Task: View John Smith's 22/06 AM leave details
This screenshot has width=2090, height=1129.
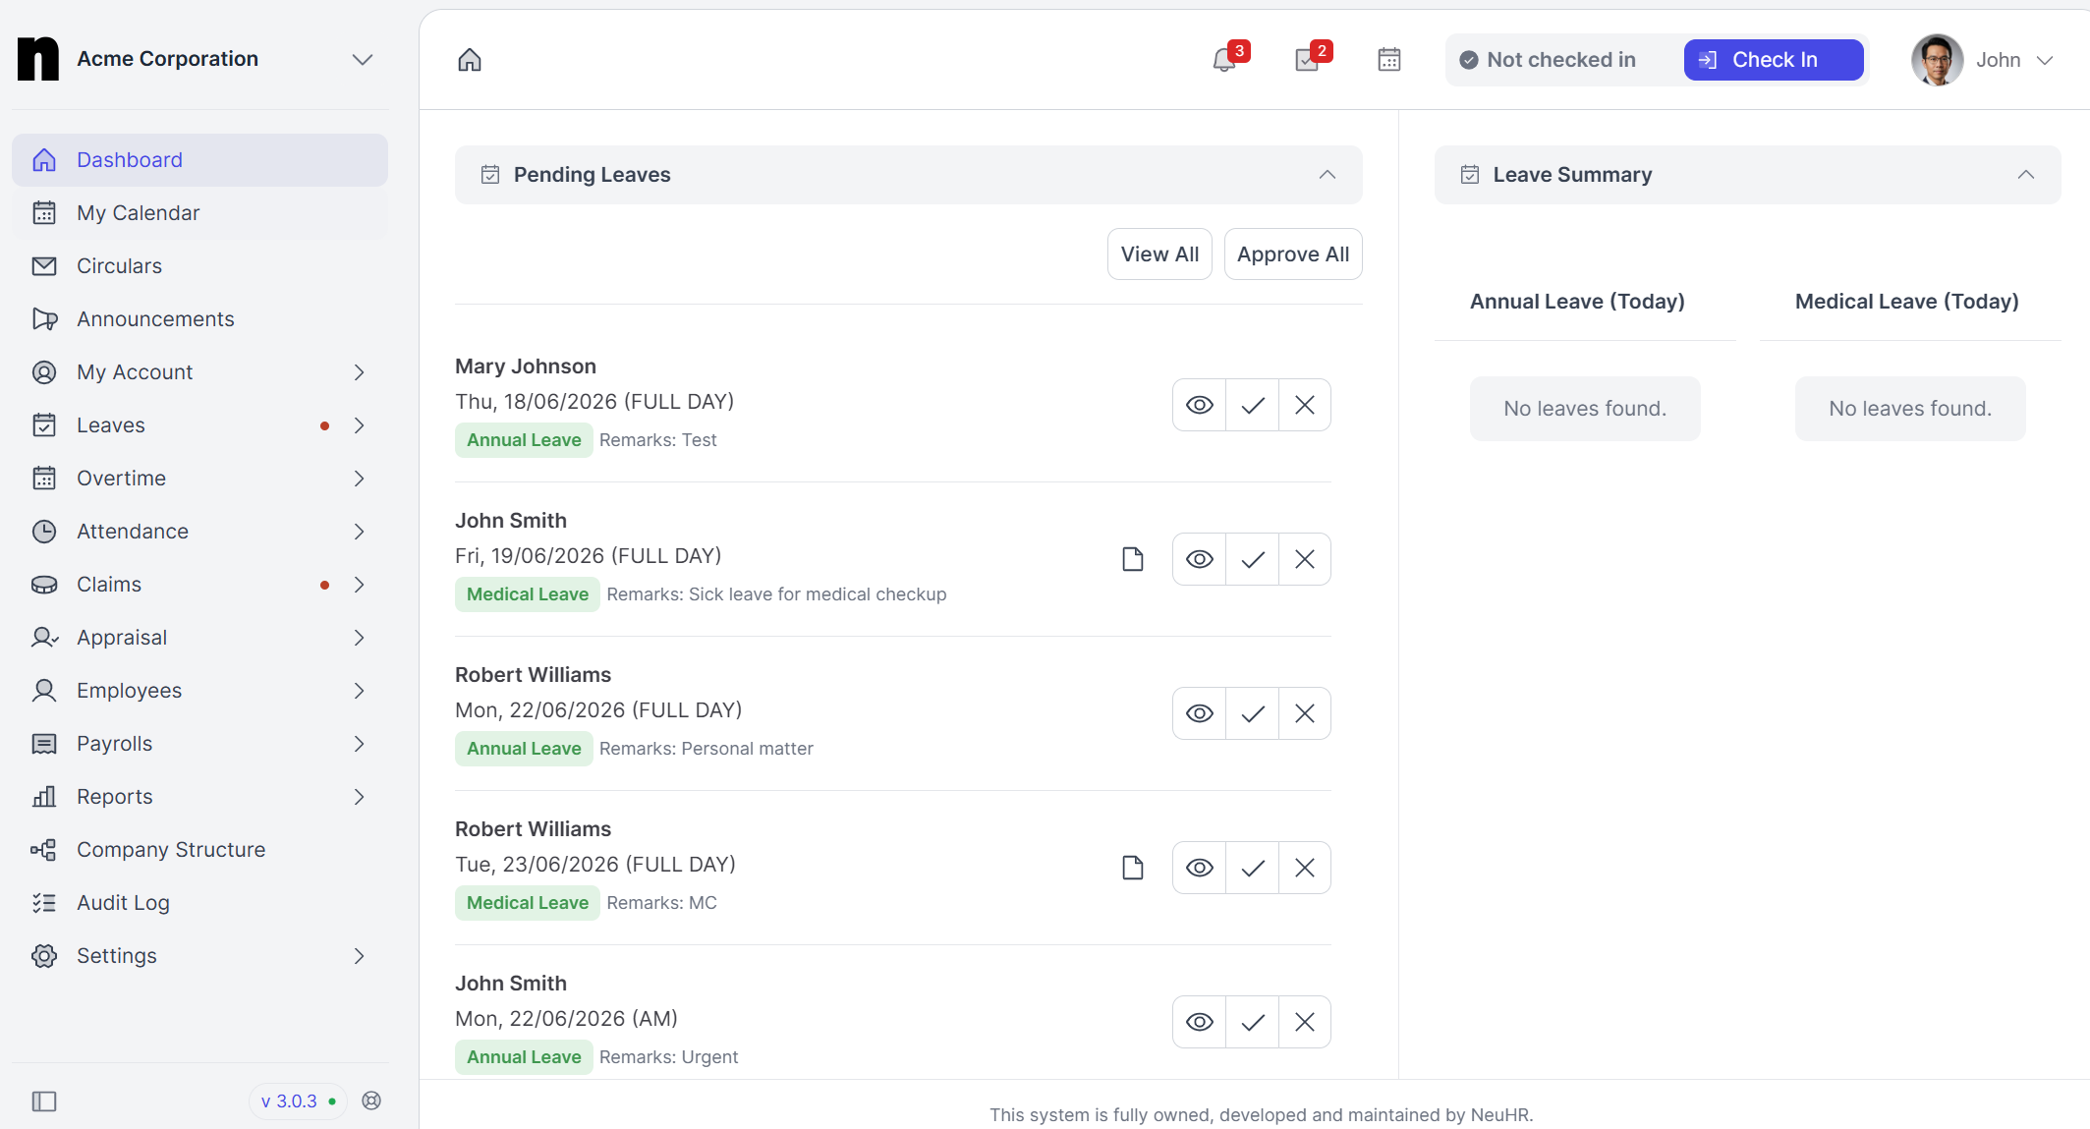Action: coord(1200,1022)
